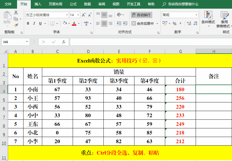The width and height of the screenshot is (232, 161).
Task: Apply percent style to the cell
Action: [x=174, y=24]
